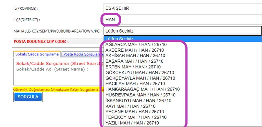Choose AĞLARCA MAH / HAN / 26710
Screen dimensions: 262x127
[x=136, y=44]
